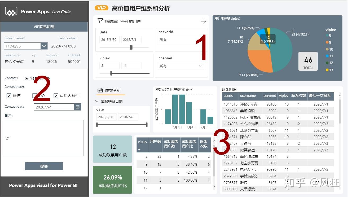The height and width of the screenshot is (197, 348).
Task: Click the Power Apps logo icon
Action: click(11, 12)
